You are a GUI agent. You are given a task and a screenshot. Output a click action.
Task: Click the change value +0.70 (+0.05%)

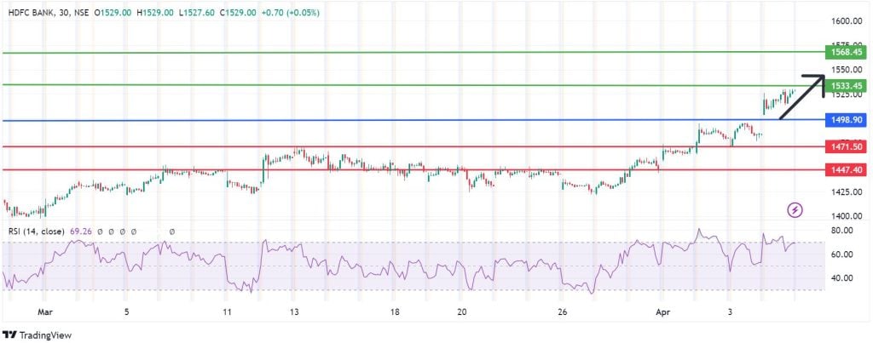[292, 12]
